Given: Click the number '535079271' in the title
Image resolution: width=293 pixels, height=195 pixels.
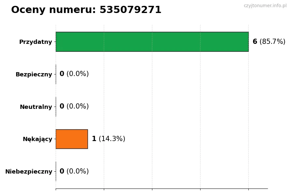Looking at the screenshot, I should pyautogui.click(x=130, y=10).
